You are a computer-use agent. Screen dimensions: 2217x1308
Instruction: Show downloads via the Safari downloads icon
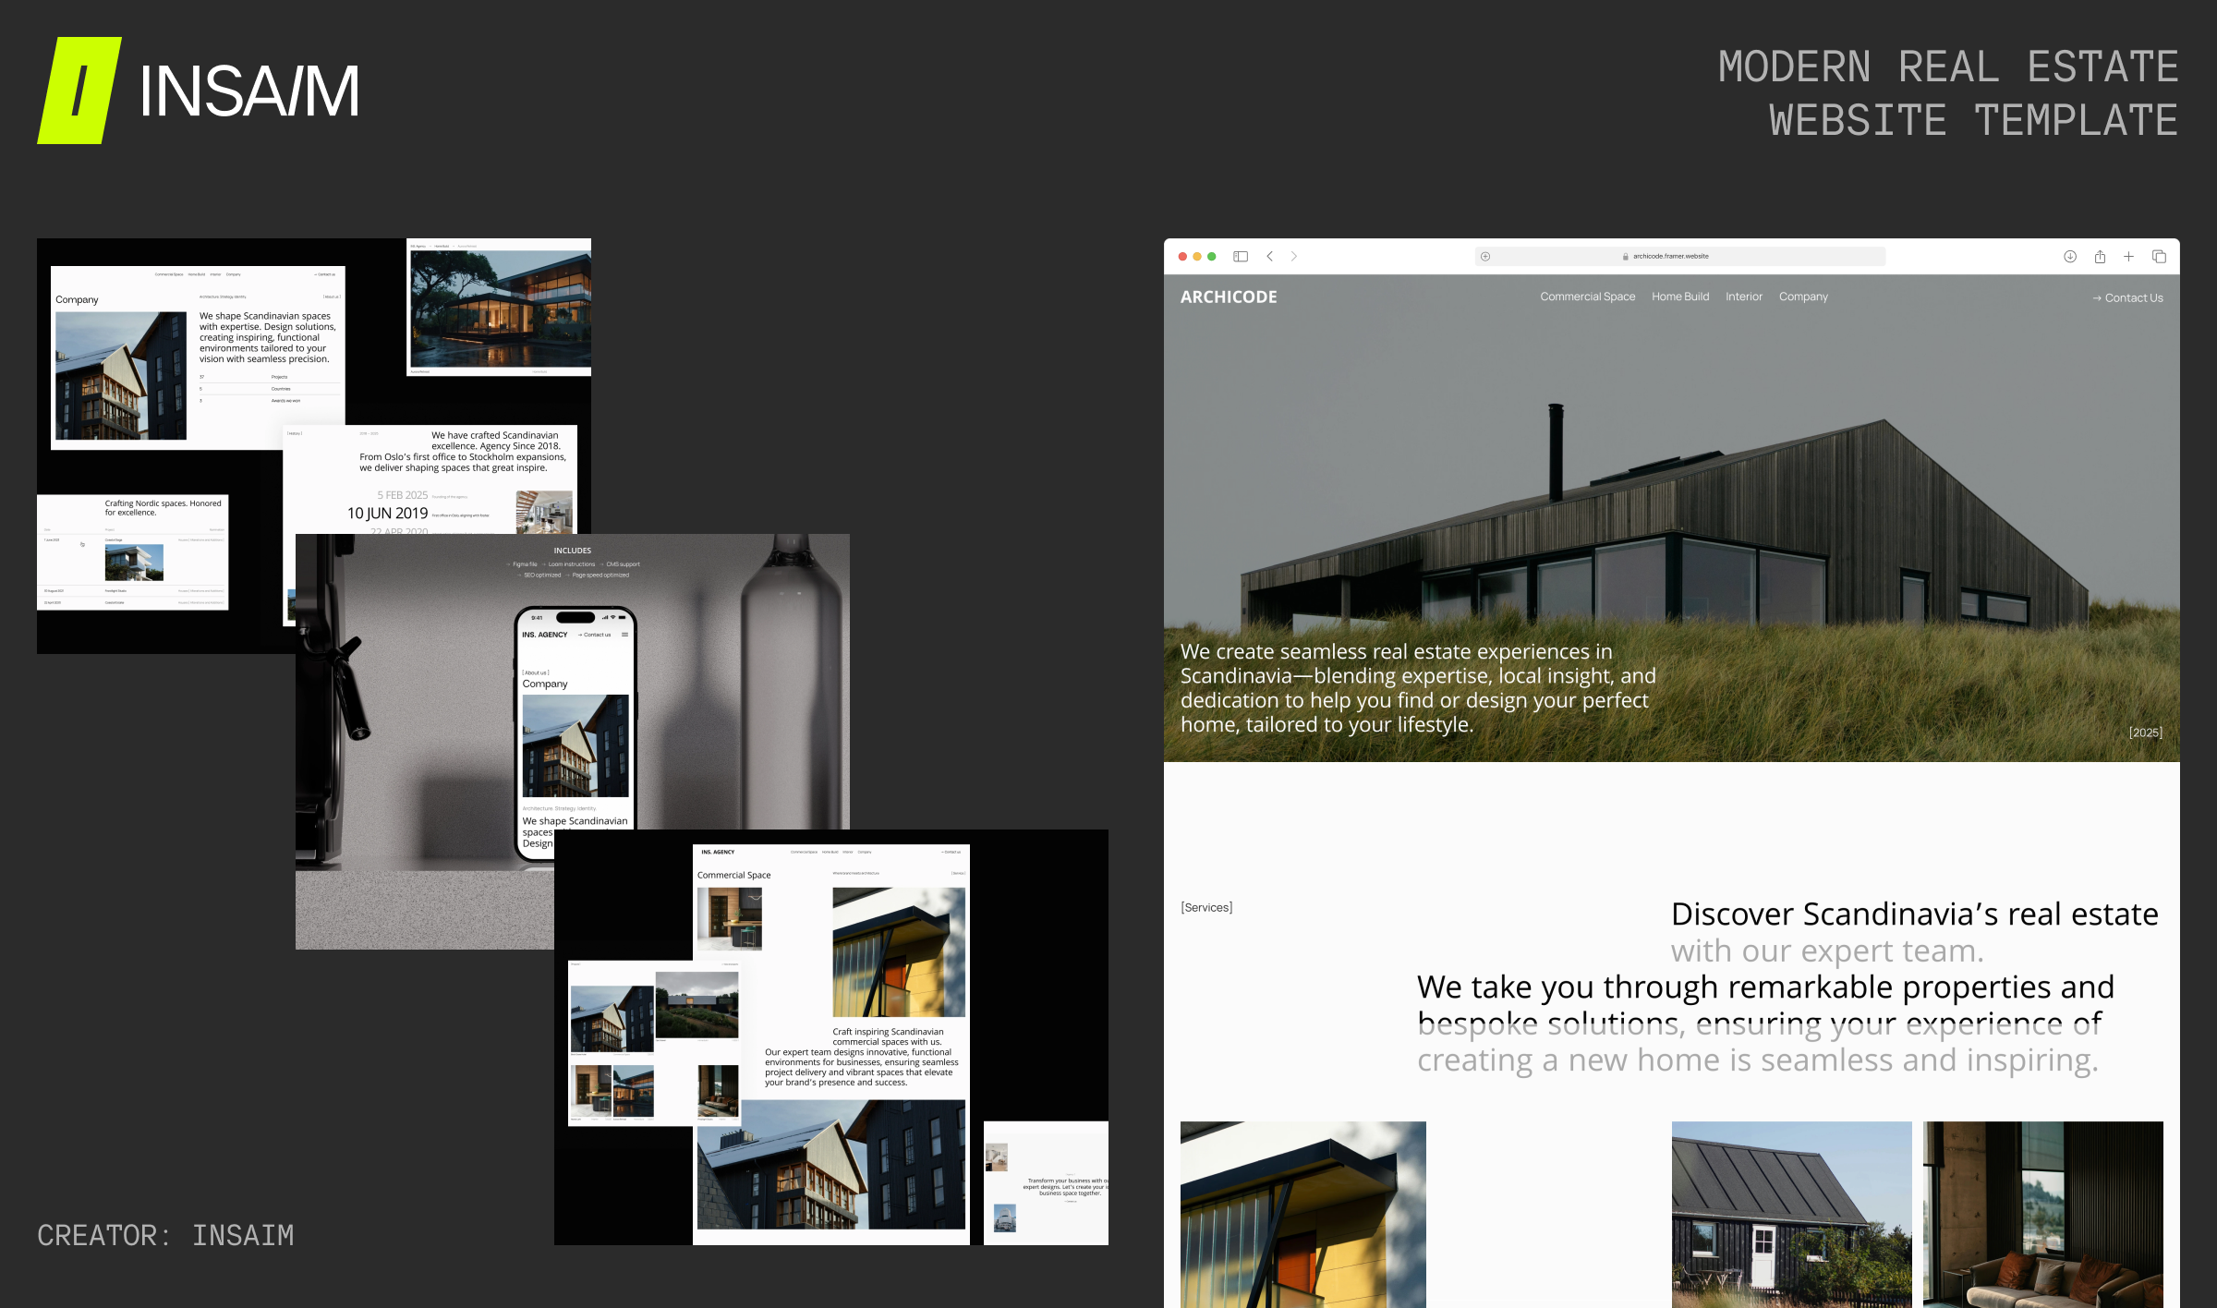tap(2069, 256)
